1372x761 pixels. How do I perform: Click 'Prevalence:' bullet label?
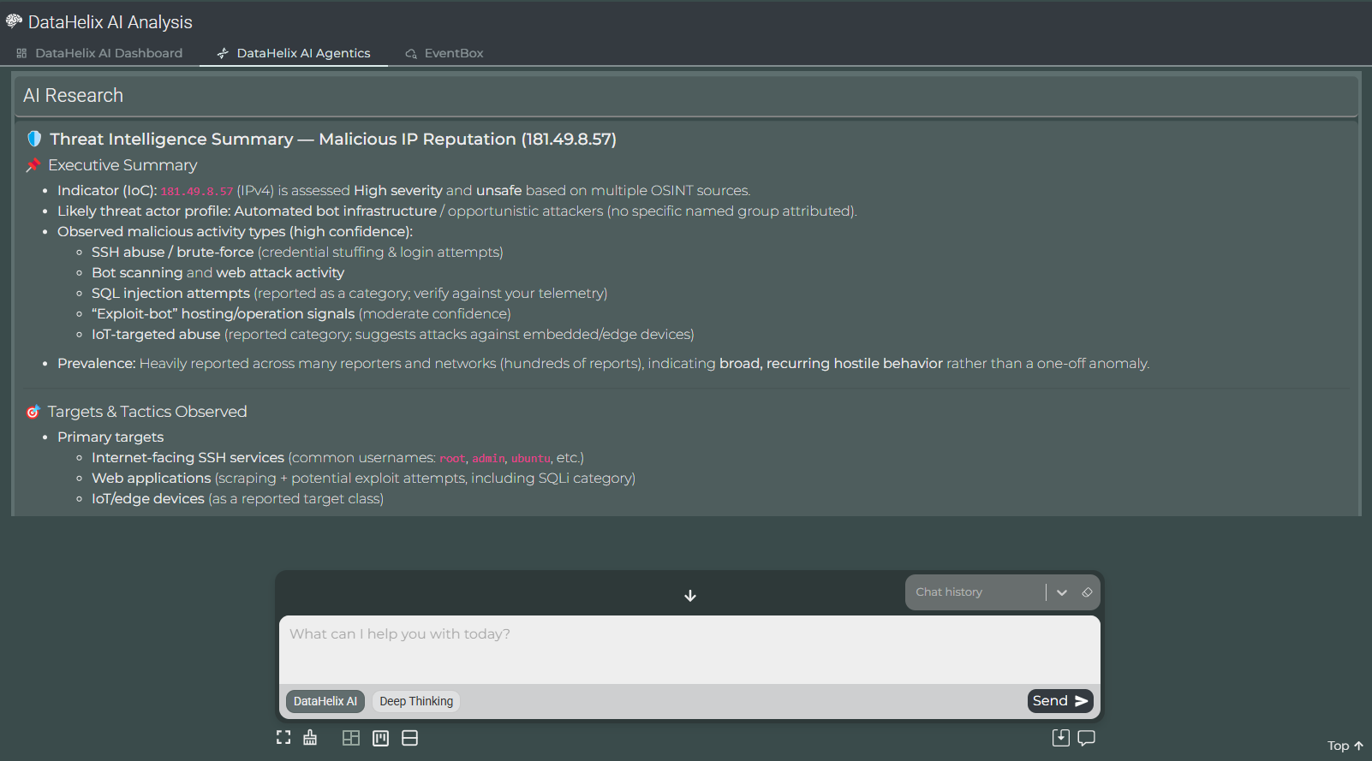click(x=97, y=364)
